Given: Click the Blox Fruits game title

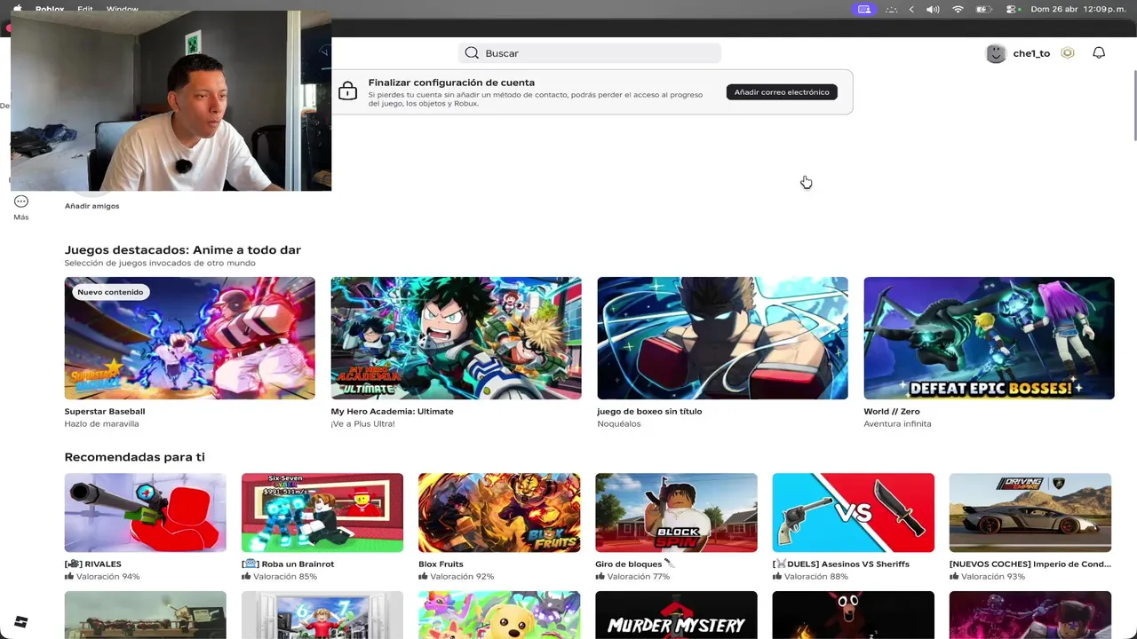Looking at the screenshot, I should [x=441, y=564].
